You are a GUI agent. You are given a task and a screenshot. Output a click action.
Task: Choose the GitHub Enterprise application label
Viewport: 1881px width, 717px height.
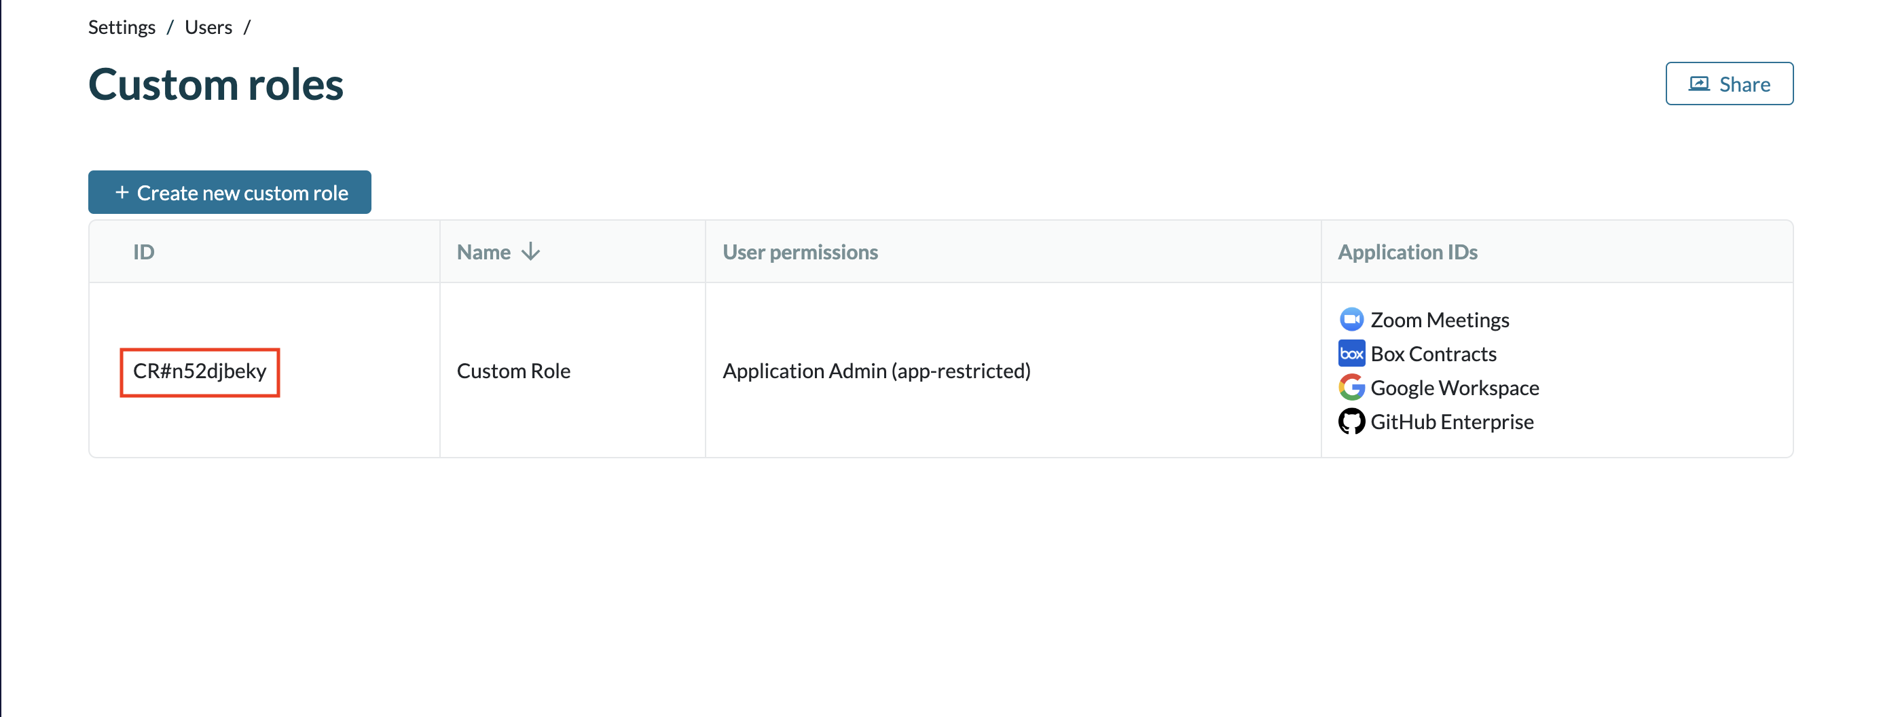point(1451,422)
